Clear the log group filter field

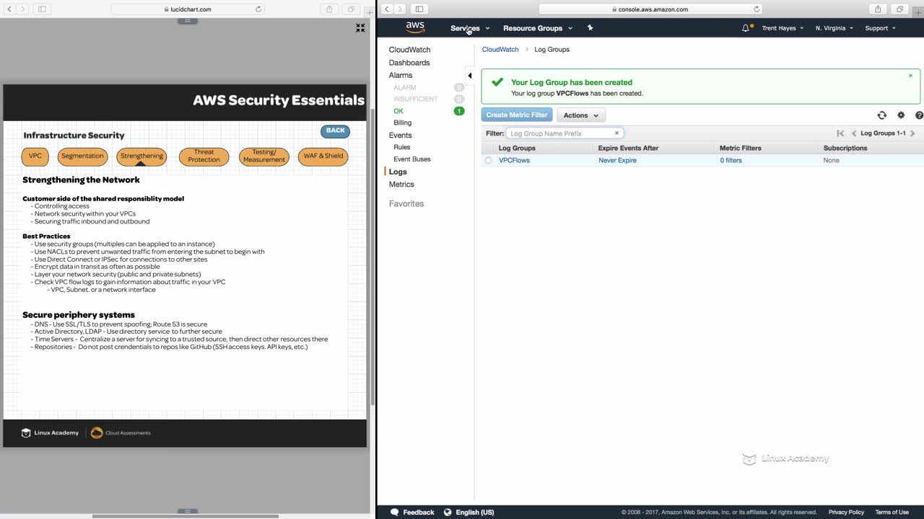click(x=616, y=133)
